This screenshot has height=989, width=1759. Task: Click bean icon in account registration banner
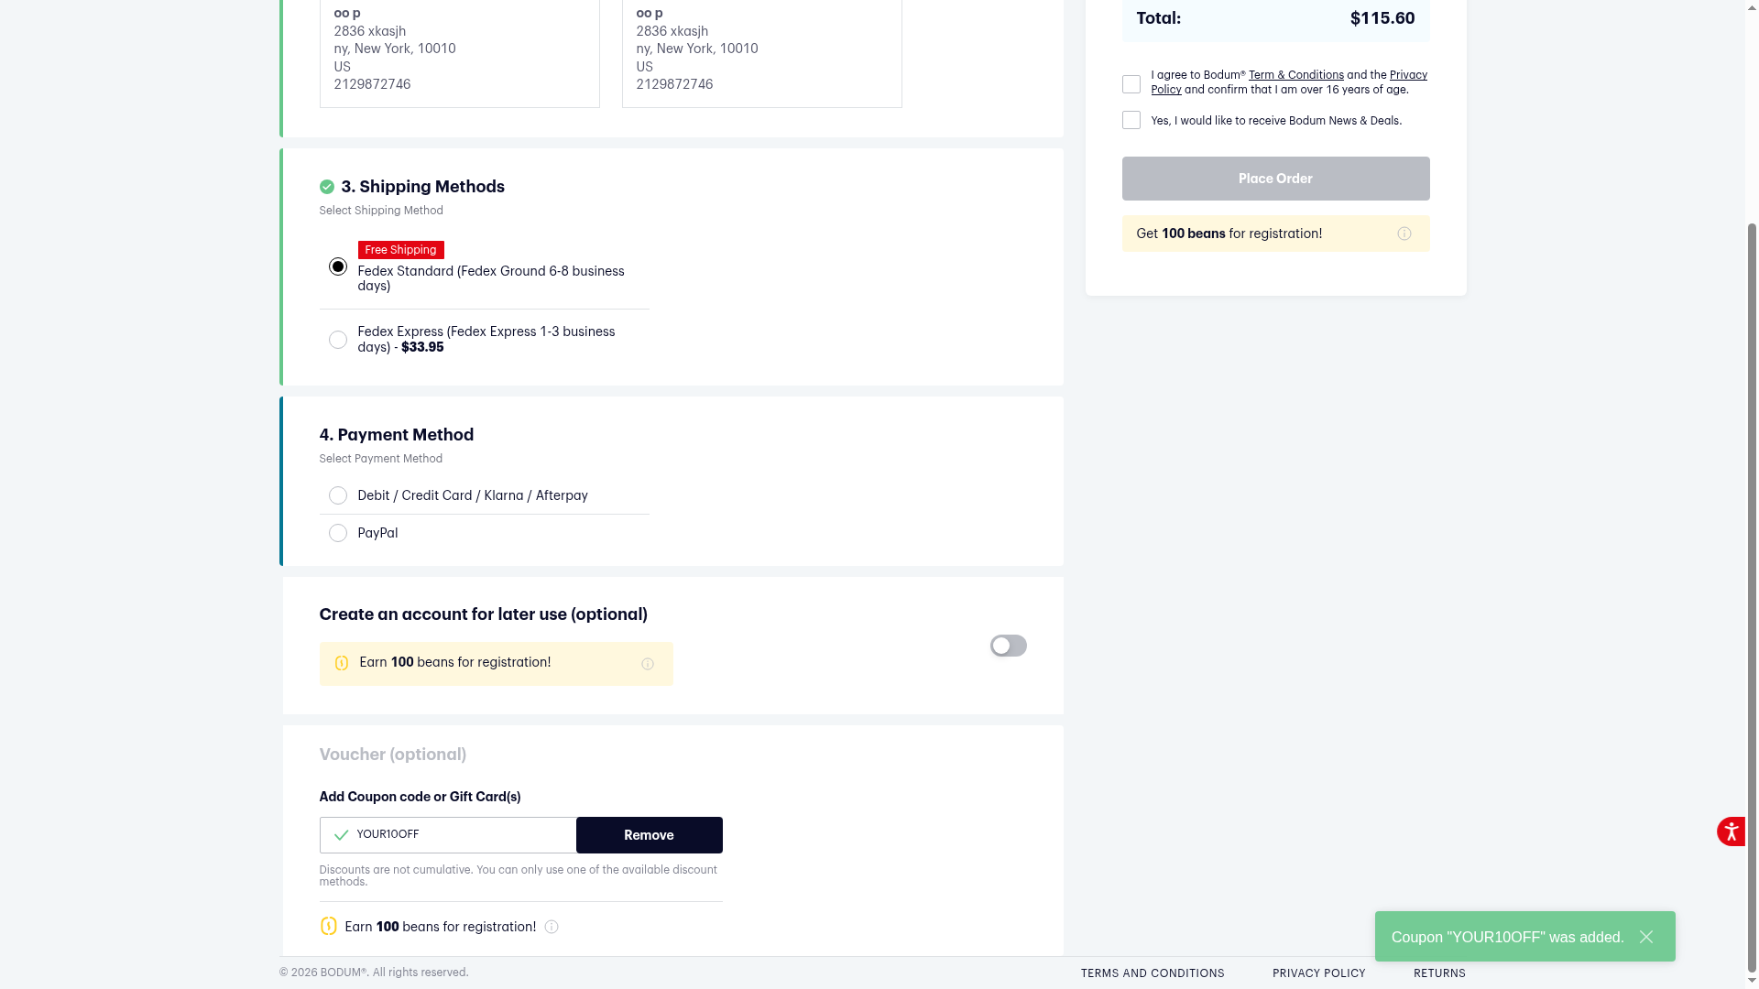click(x=342, y=663)
